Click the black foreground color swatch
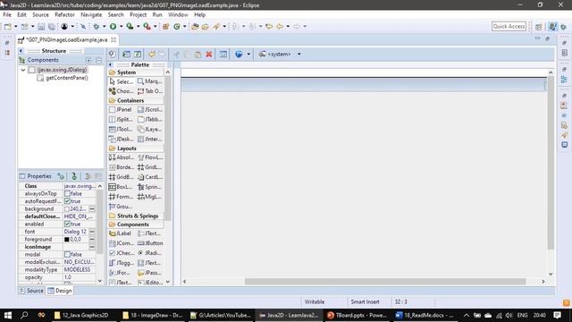Image resolution: width=572 pixels, height=322 pixels. coord(67,240)
